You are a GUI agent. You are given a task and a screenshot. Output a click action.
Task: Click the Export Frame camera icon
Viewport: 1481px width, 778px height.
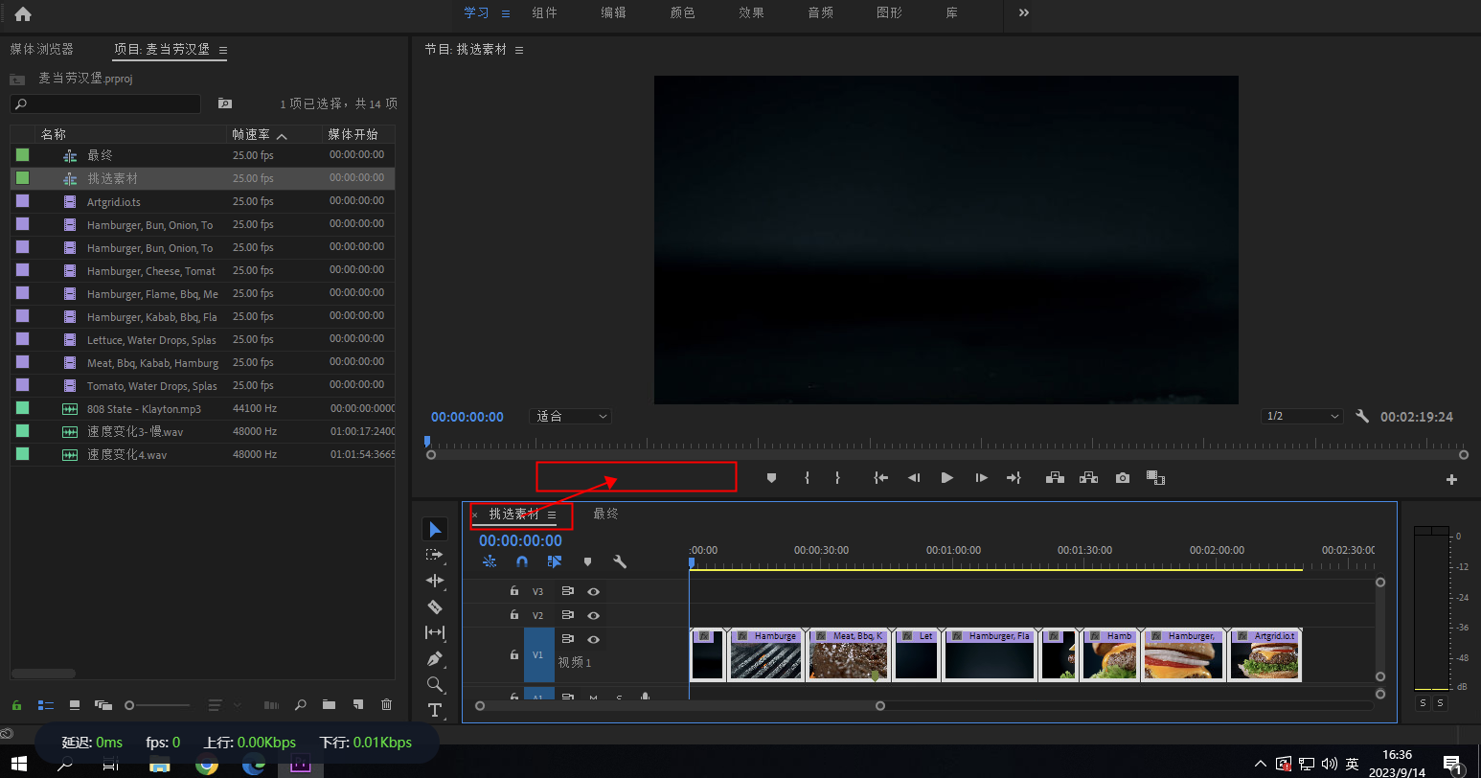pyautogui.click(x=1123, y=478)
